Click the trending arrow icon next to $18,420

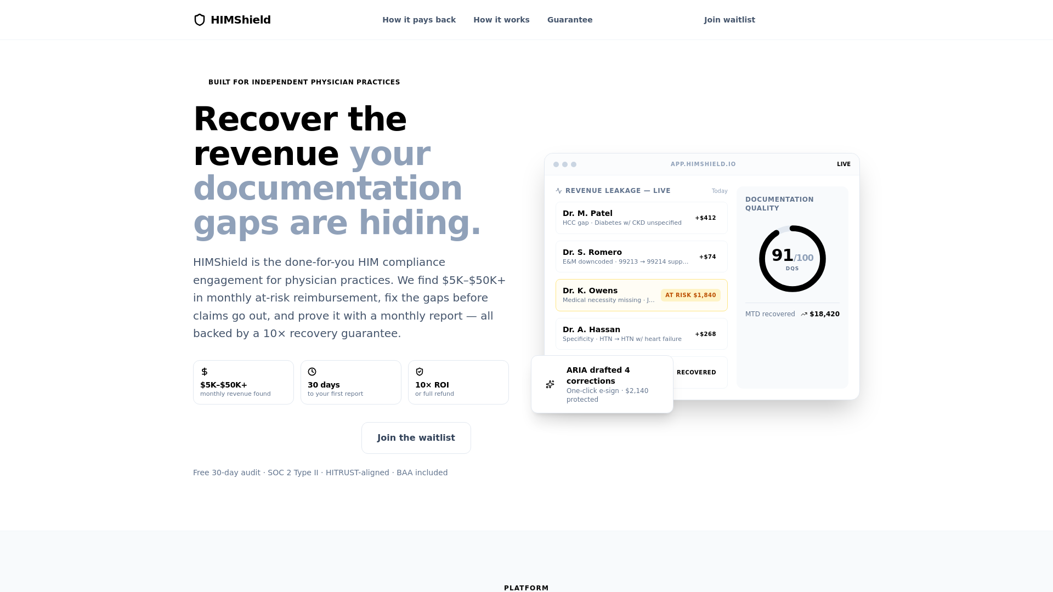point(804,314)
